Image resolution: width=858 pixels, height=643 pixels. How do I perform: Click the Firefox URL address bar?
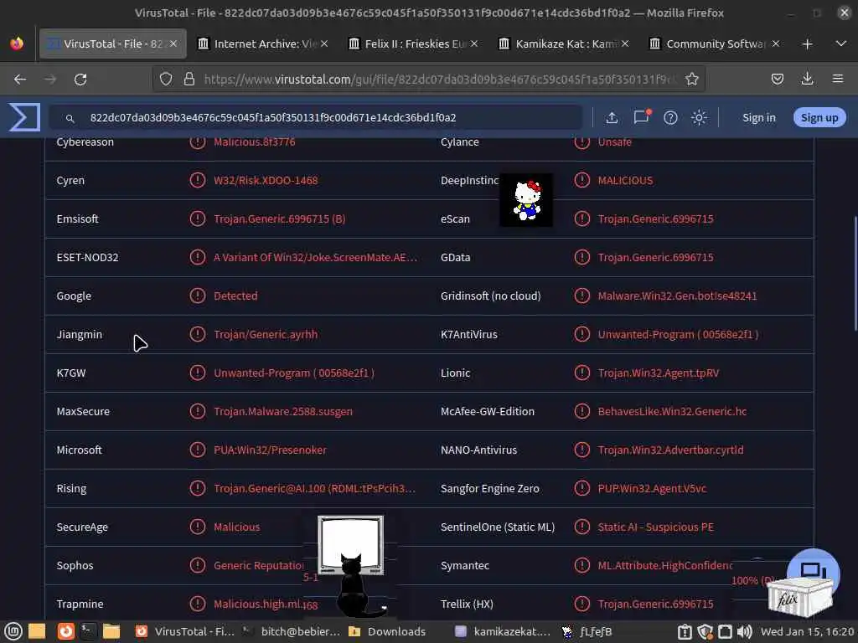(x=429, y=80)
